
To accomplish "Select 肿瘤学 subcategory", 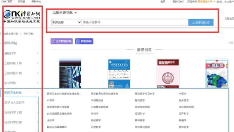I will [183, 120].
